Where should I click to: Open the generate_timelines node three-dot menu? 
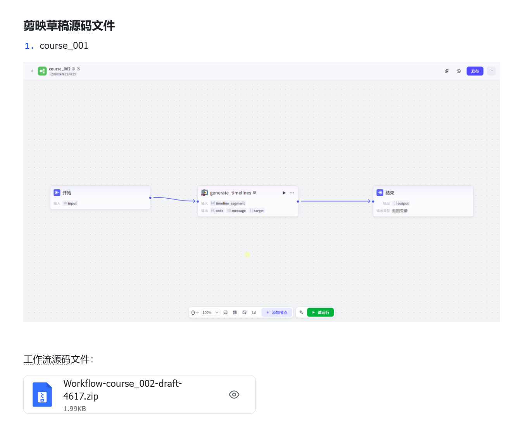tap(292, 193)
